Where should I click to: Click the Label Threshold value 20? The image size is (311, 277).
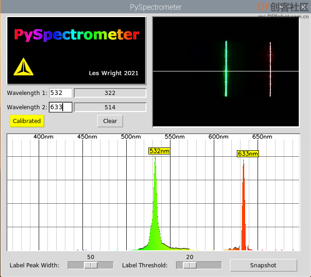click(190, 257)
